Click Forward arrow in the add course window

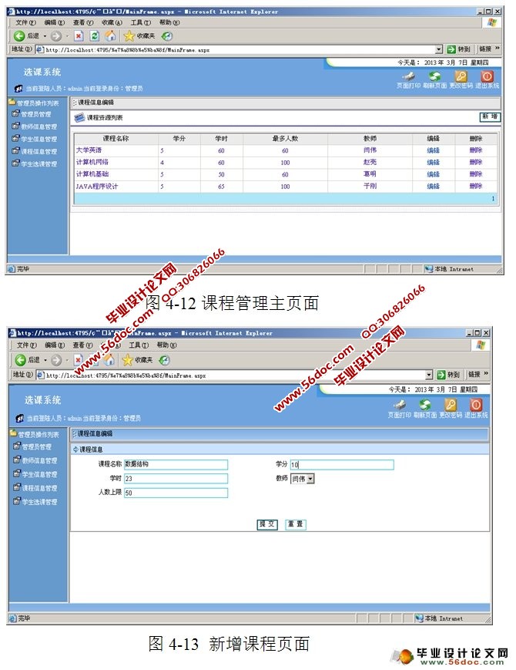(56, 360)
